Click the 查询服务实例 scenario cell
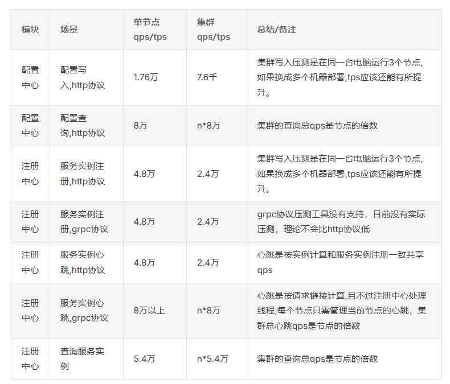The image size is (450, 384). coord(82,359)
